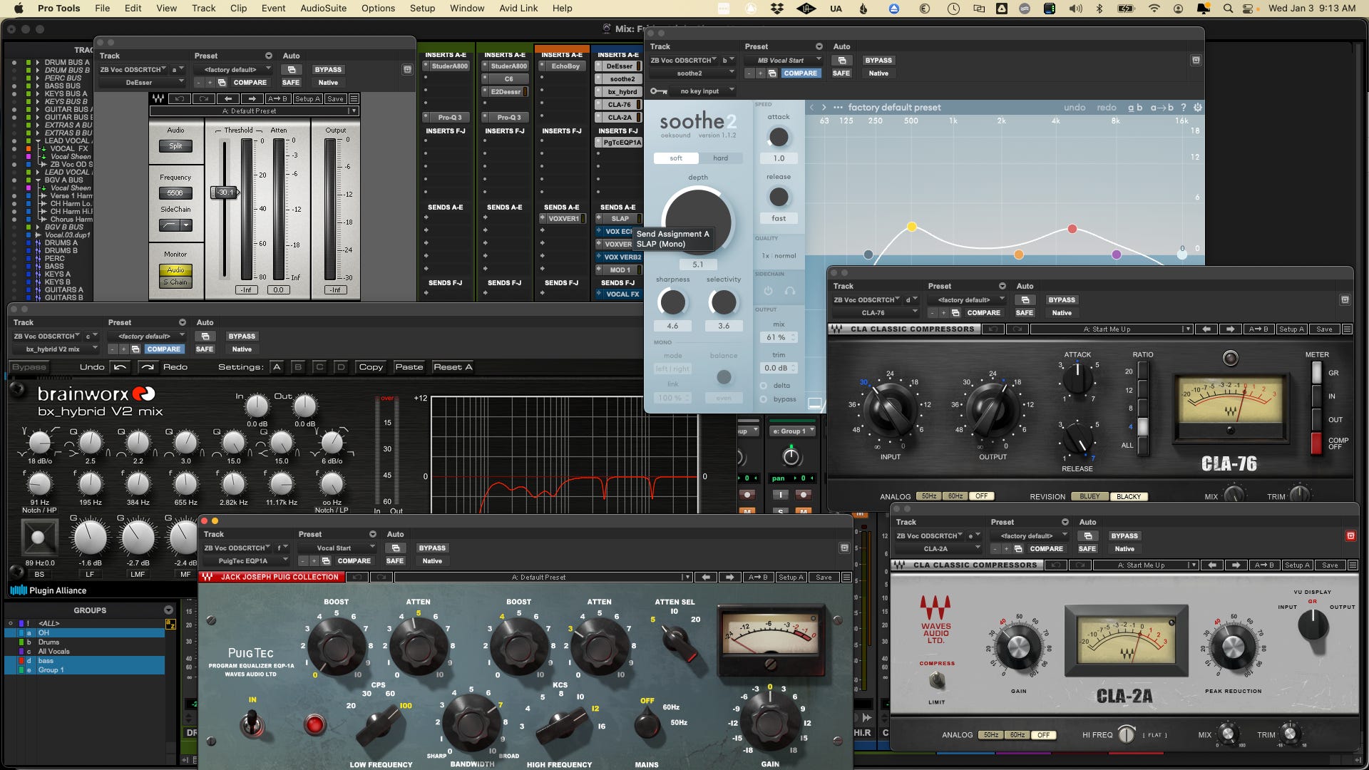Open the soothe2 help question mark

(1184, 108)
